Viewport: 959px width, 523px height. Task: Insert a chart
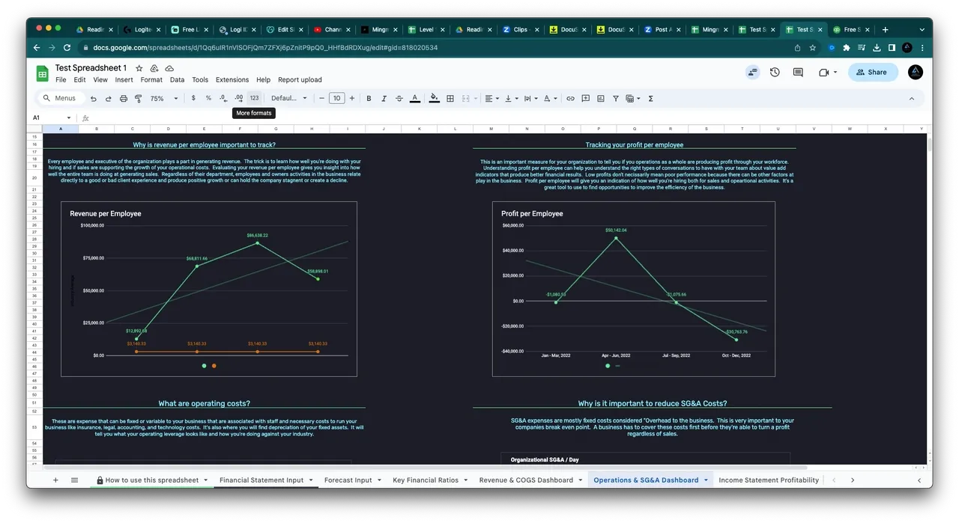click(600, 98)
